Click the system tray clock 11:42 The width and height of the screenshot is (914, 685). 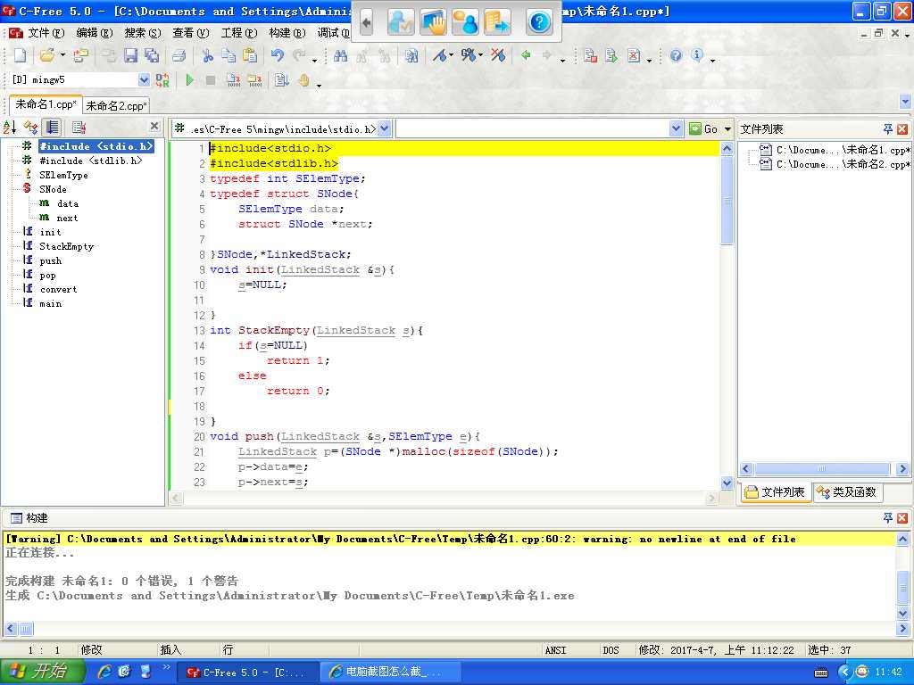tap(888, 672)
